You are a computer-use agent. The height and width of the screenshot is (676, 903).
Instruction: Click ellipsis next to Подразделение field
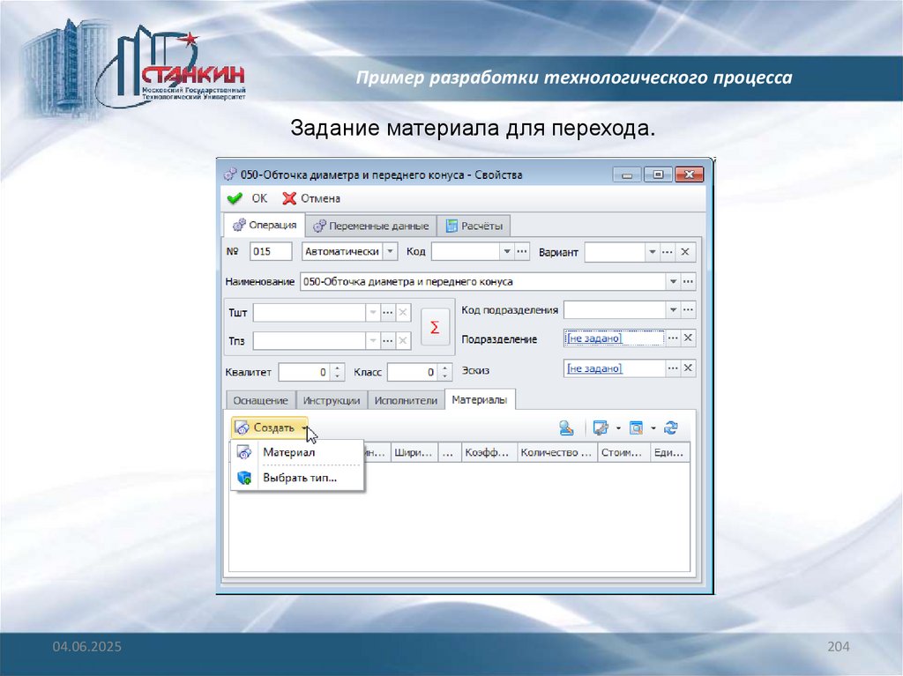point(673,338)
